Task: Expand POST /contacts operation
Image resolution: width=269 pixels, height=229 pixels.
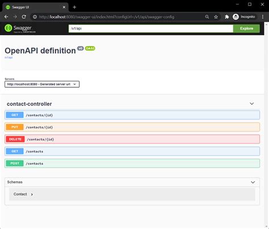Action: click(x=132, y=163)
